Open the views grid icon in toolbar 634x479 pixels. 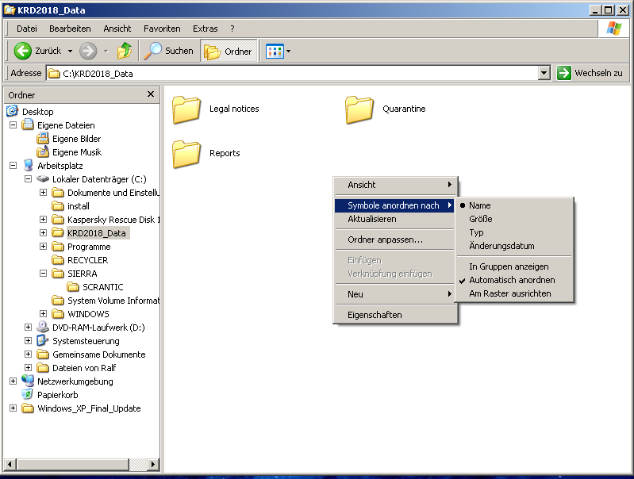click(275, 52)
